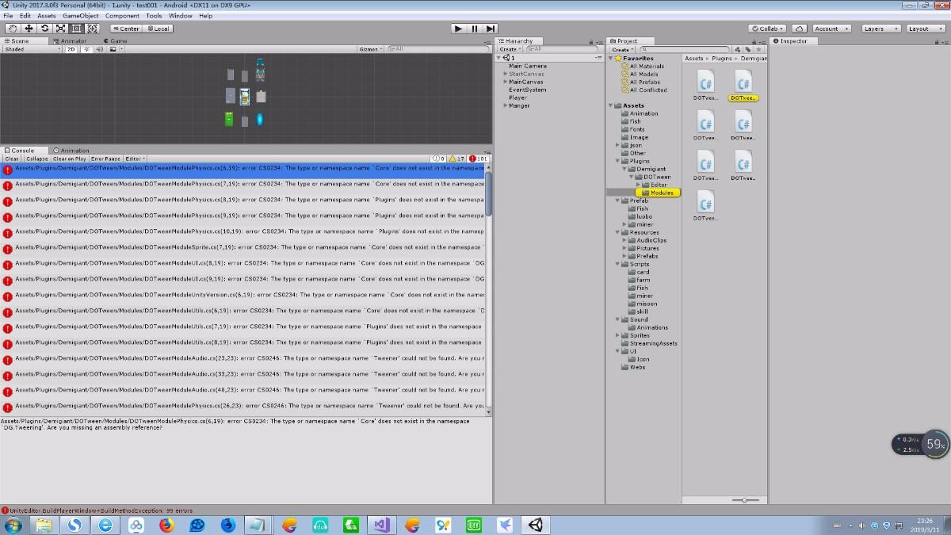This screenshot has width=951, height=535.
Task: Clear the Console log
Action: pyautogui.click(x=12, y=159)
